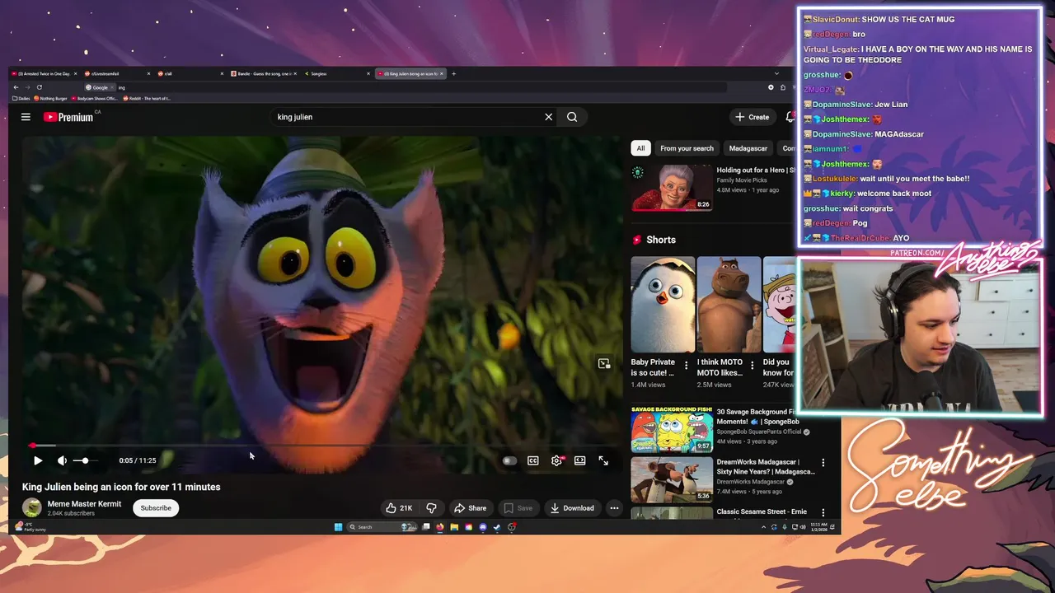Image resolution: width=1055 pixels, height=593 pixels.
Task: Switch to Bandle Guess the song tab
Action: pos(264,73)
